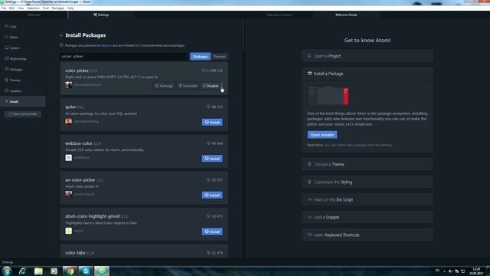Switch to the Settings tab

pyautogui.click(x=101, y=15)
